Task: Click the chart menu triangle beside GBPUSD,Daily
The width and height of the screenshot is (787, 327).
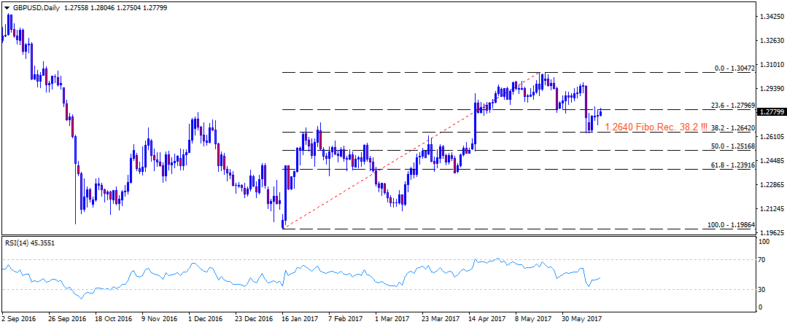Action: 6,6
